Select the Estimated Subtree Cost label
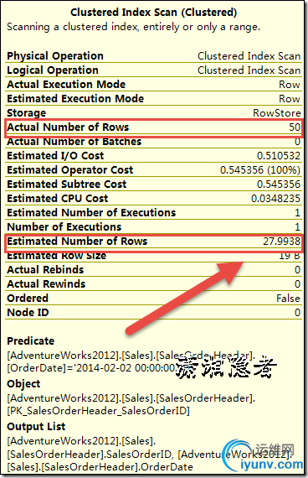This screenshot has width=308, height=478. 67,184
